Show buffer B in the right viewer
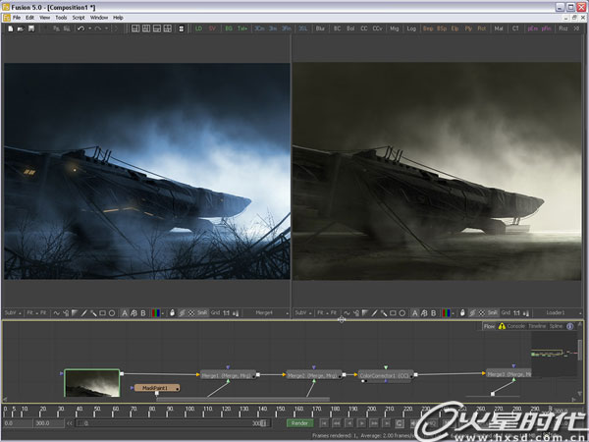The width and height of the screenshot is (589, 442). click(x=434, y=312)
